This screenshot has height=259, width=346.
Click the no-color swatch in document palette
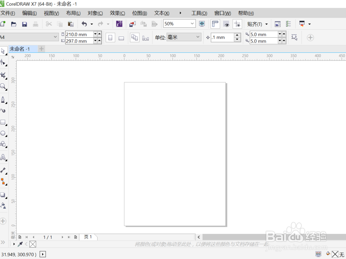(x=33, y=244)
